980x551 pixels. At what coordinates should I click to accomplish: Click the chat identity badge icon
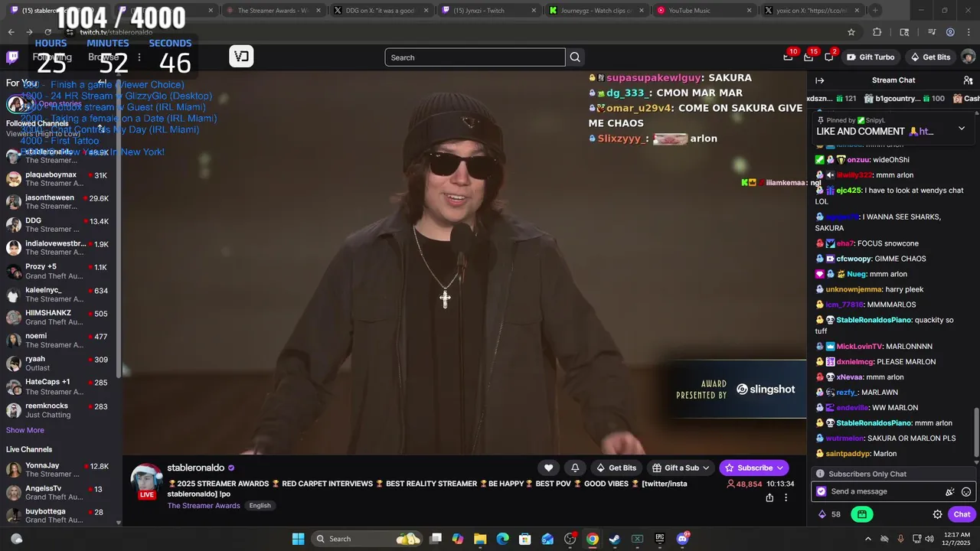(822, 492)
